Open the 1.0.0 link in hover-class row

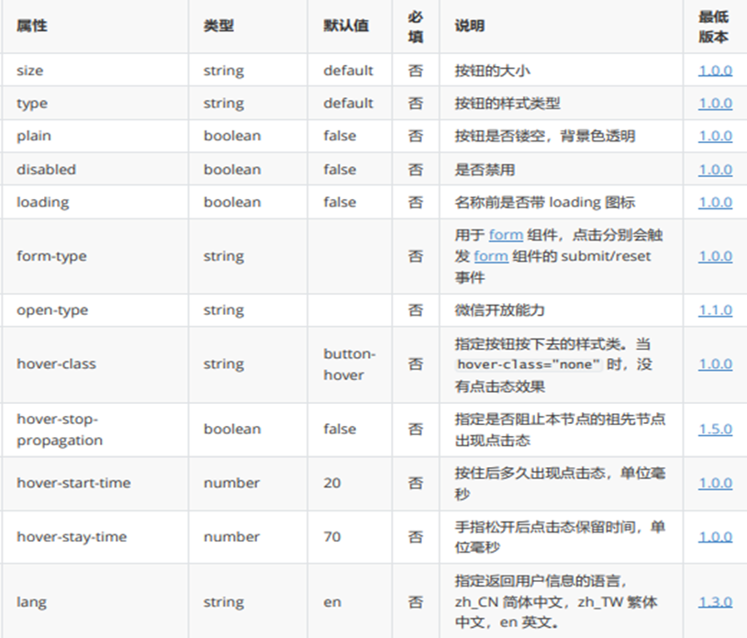pos(715,364)
